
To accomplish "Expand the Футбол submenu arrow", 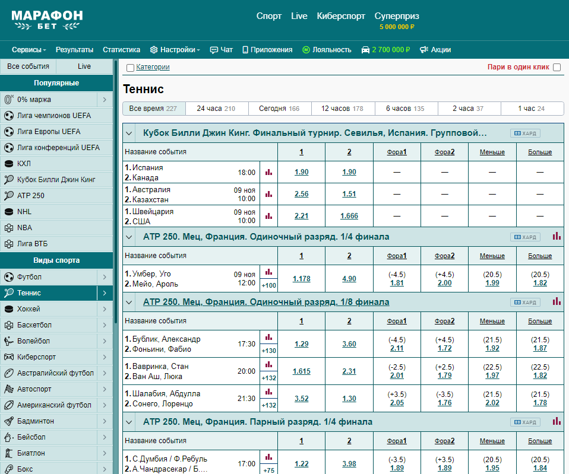I will pos(105,277).
